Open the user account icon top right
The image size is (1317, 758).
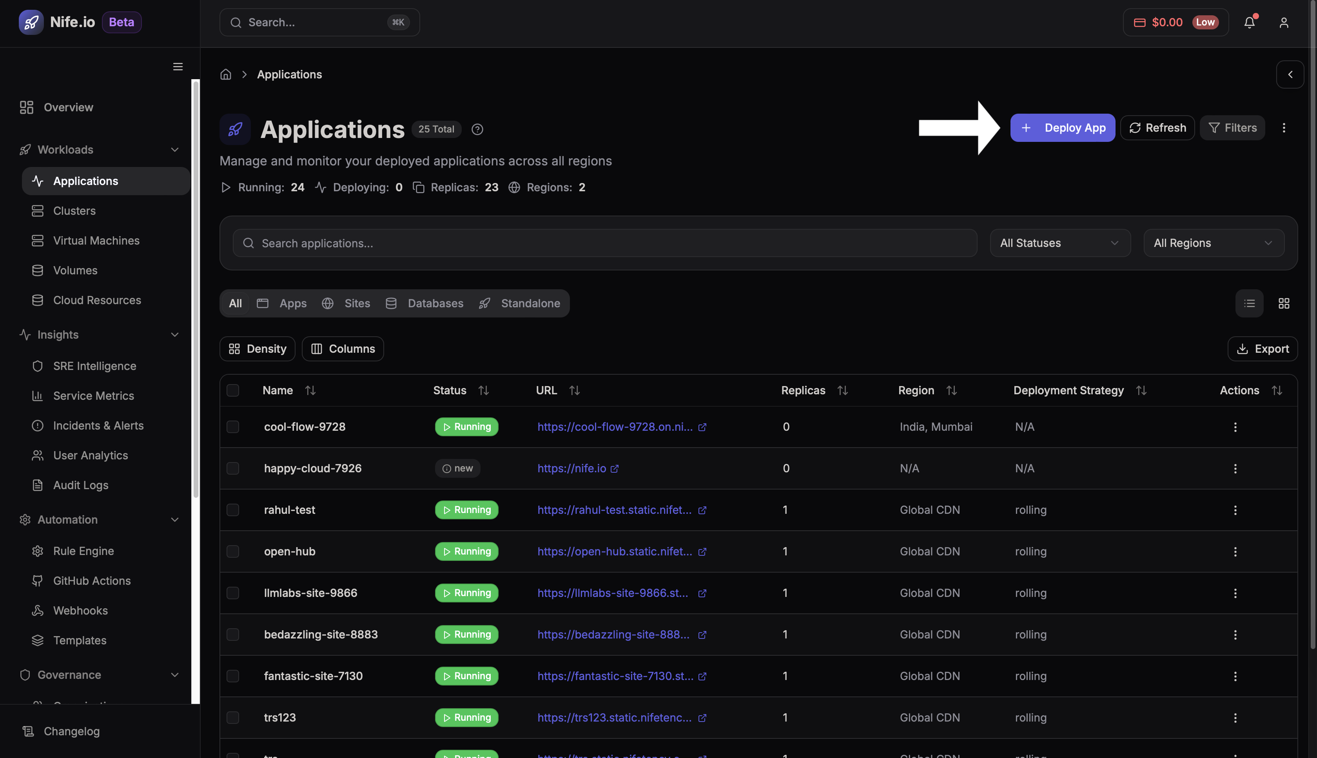(1284, 22)
